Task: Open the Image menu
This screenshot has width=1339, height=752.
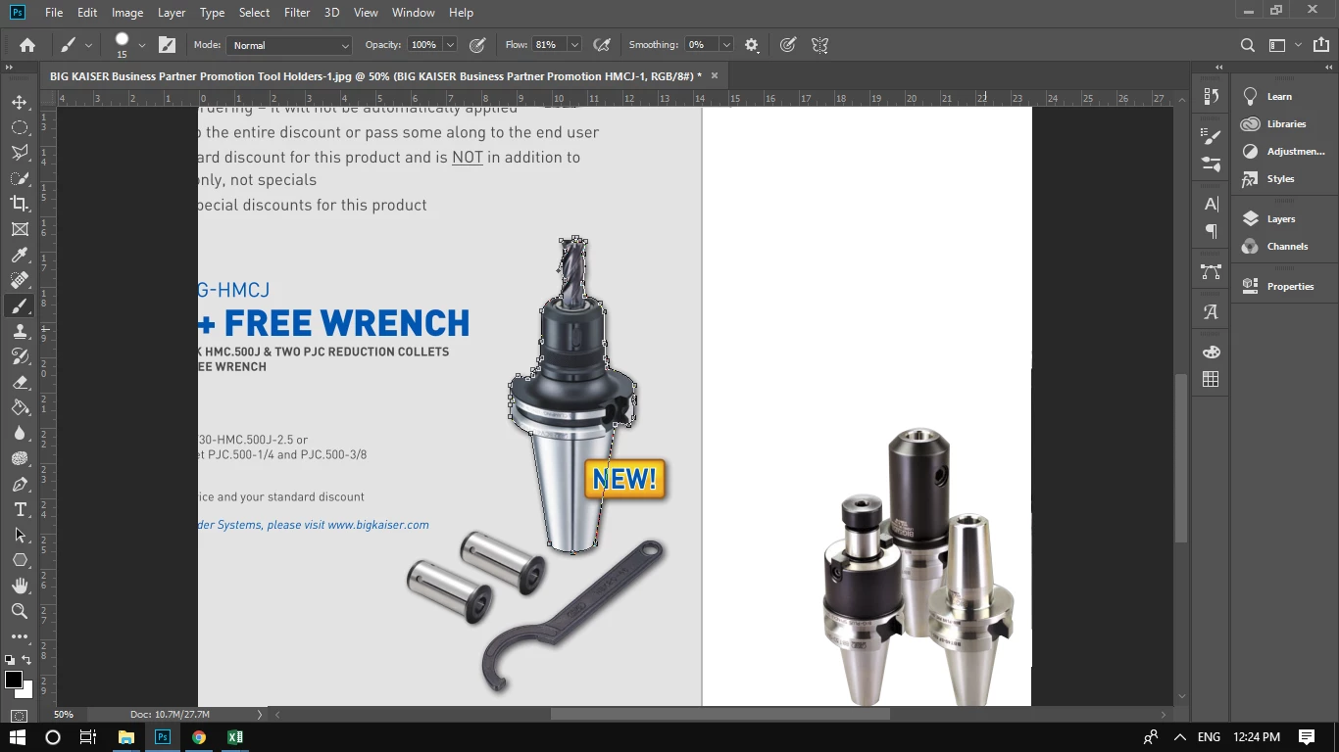Action: point(127,13)
